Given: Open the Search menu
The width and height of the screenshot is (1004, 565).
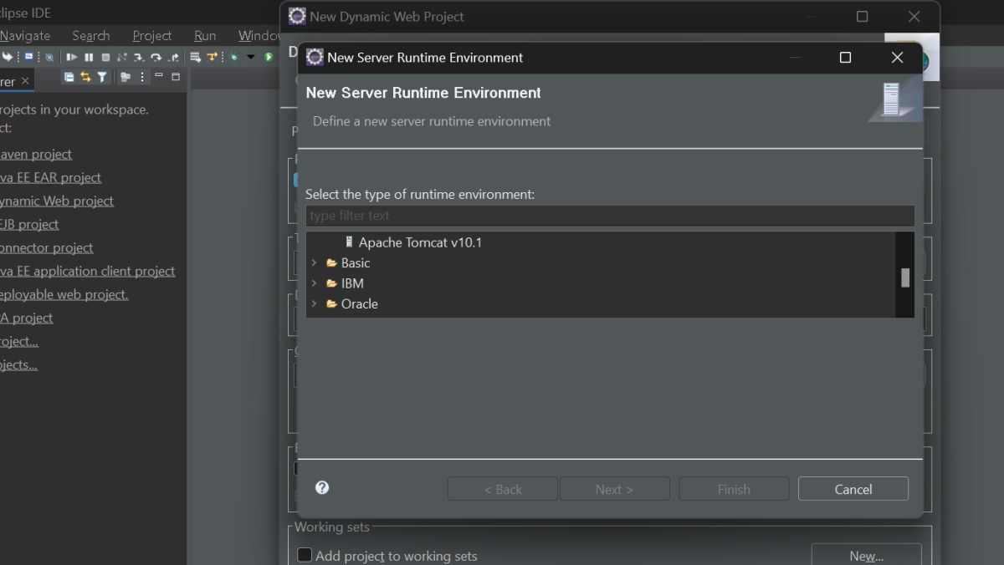Looking at the screenshot, I should [x=90, y=36].
